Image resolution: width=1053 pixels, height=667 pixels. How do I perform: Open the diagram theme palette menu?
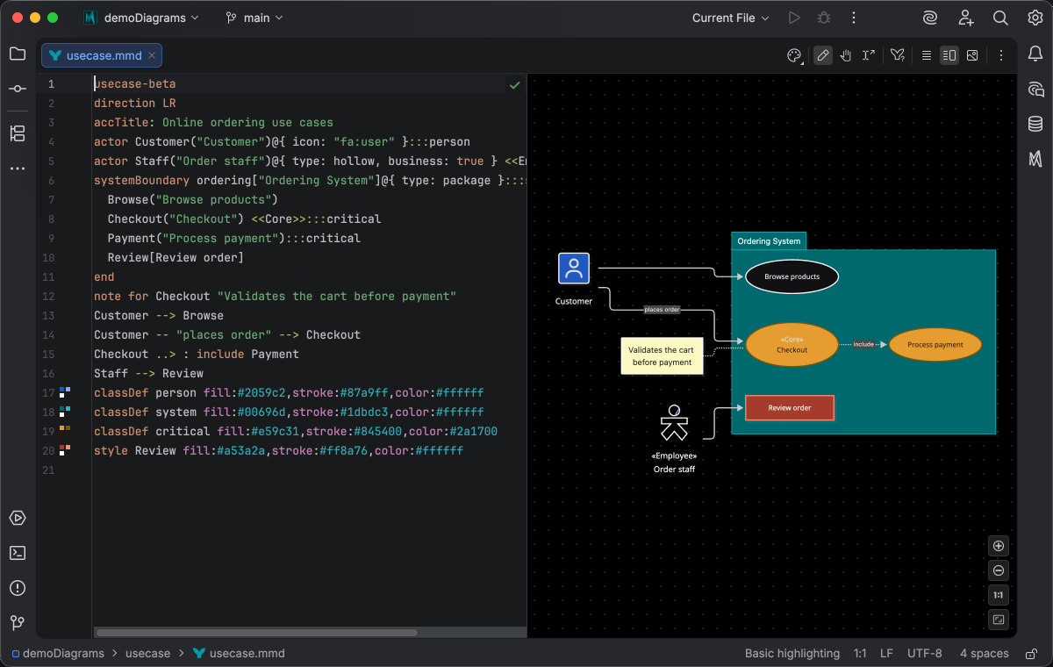[x=794, y=55]
